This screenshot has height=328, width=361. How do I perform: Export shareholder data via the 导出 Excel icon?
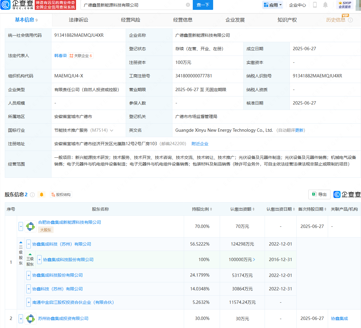pos(319,194)
